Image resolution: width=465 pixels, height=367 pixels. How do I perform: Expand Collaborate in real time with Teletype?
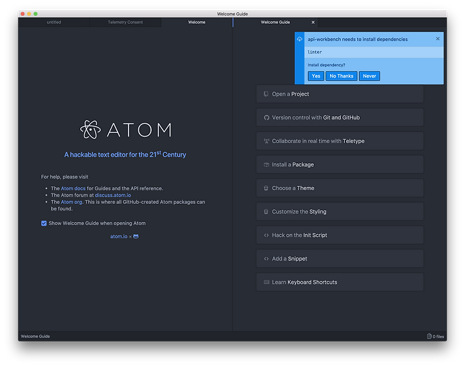340,141
